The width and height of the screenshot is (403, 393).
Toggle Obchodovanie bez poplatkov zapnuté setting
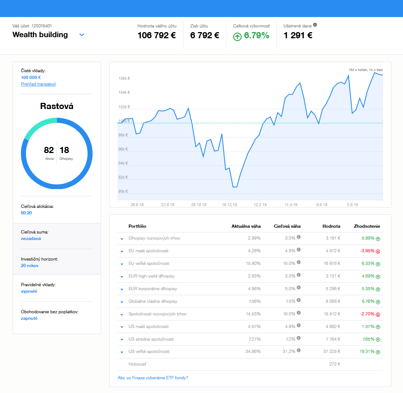pyautogui.click(x=29, y=318)
